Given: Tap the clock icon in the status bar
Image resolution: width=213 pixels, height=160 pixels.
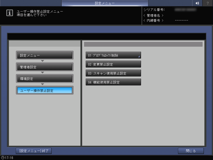Looking at the screenshot, I should tap(2, 158).
